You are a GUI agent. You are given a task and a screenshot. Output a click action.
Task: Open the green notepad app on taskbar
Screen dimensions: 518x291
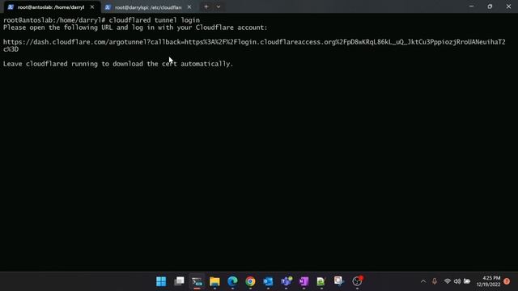[321, 281]
